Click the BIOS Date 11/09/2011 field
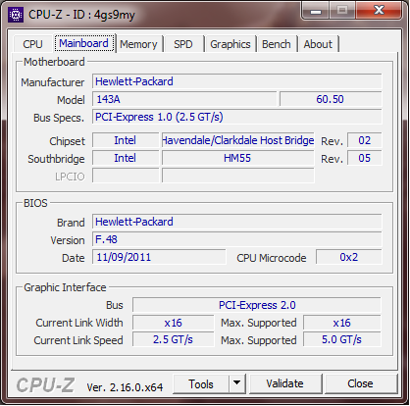 click(x=159, y=257)
